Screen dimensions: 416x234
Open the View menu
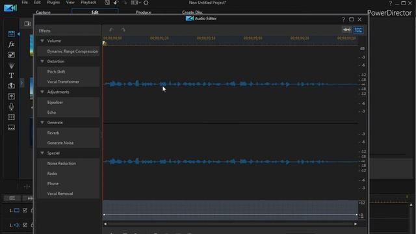click(x=70, y=3)
